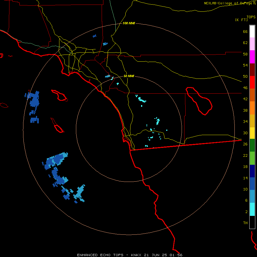
Task: Click the dark orange legend swatch
Action: pyautogui.click(x=252, y=95)
